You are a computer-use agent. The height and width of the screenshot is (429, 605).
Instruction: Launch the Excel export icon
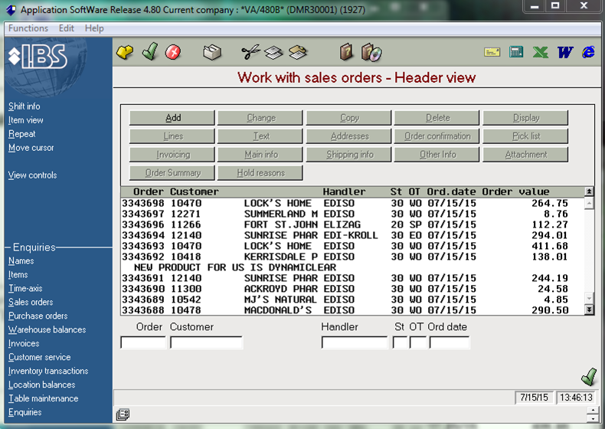[540, 52]
